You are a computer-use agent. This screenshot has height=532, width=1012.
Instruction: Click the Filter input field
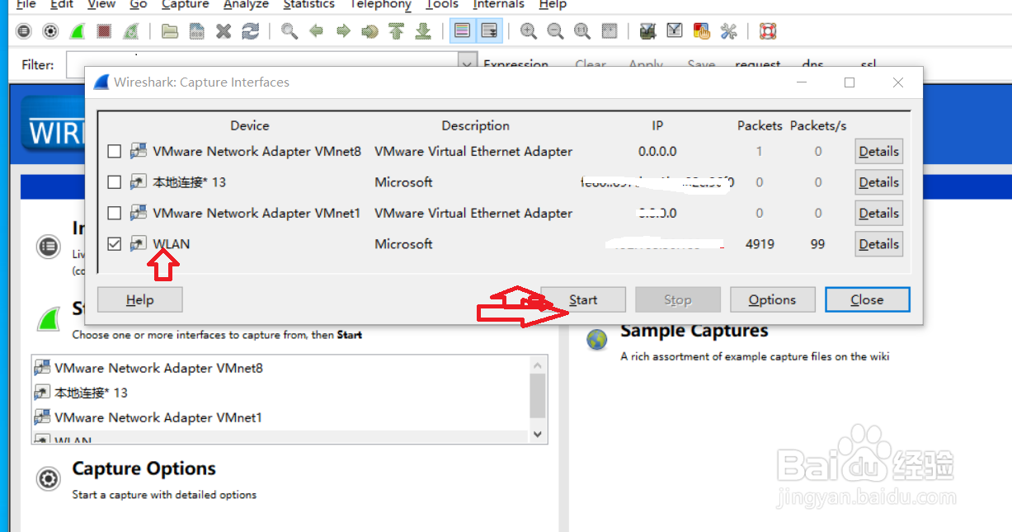point(262,64)
